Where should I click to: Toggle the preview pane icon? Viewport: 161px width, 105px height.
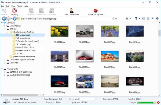[x=143, y=18]
